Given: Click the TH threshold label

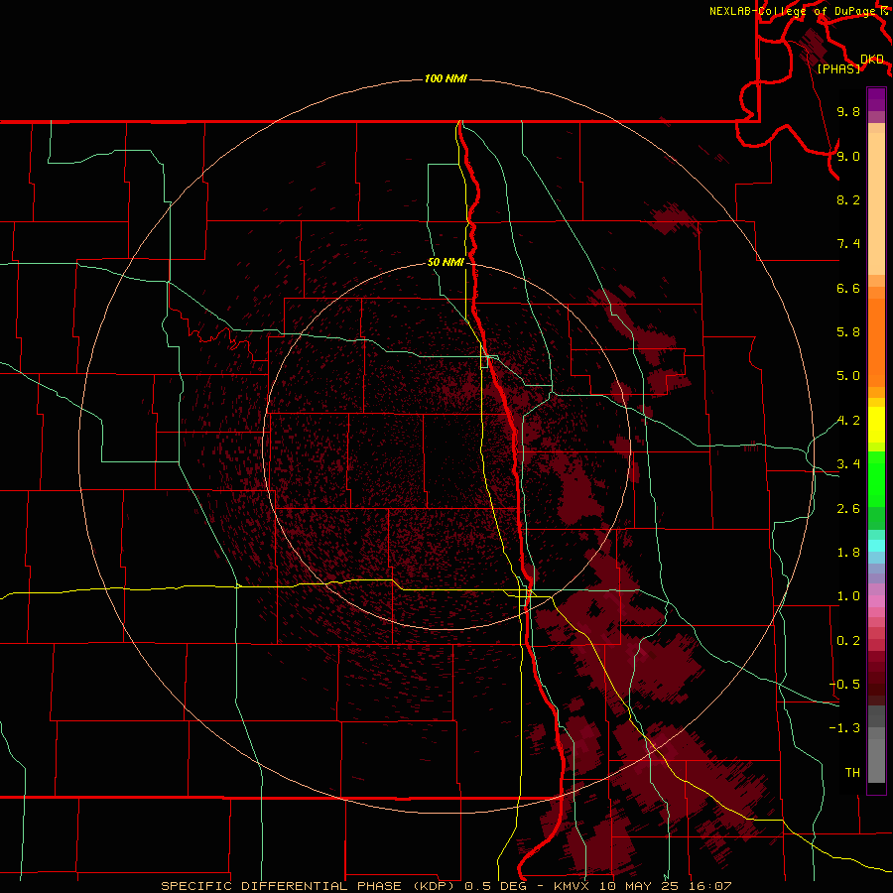Looking at the screenshot, I should coord(852,773).
